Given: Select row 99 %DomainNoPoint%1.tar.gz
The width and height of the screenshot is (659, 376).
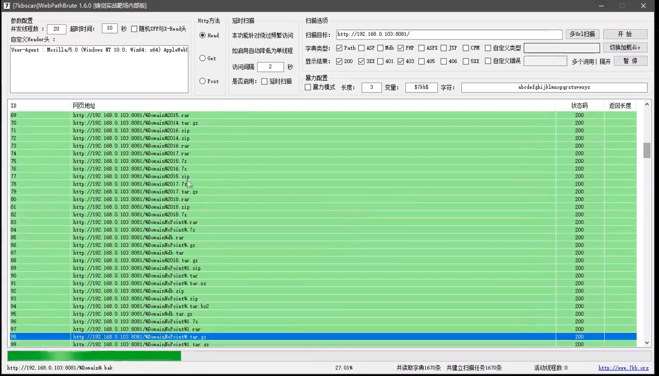Looking at the screenshot, I should pos(323,344).
